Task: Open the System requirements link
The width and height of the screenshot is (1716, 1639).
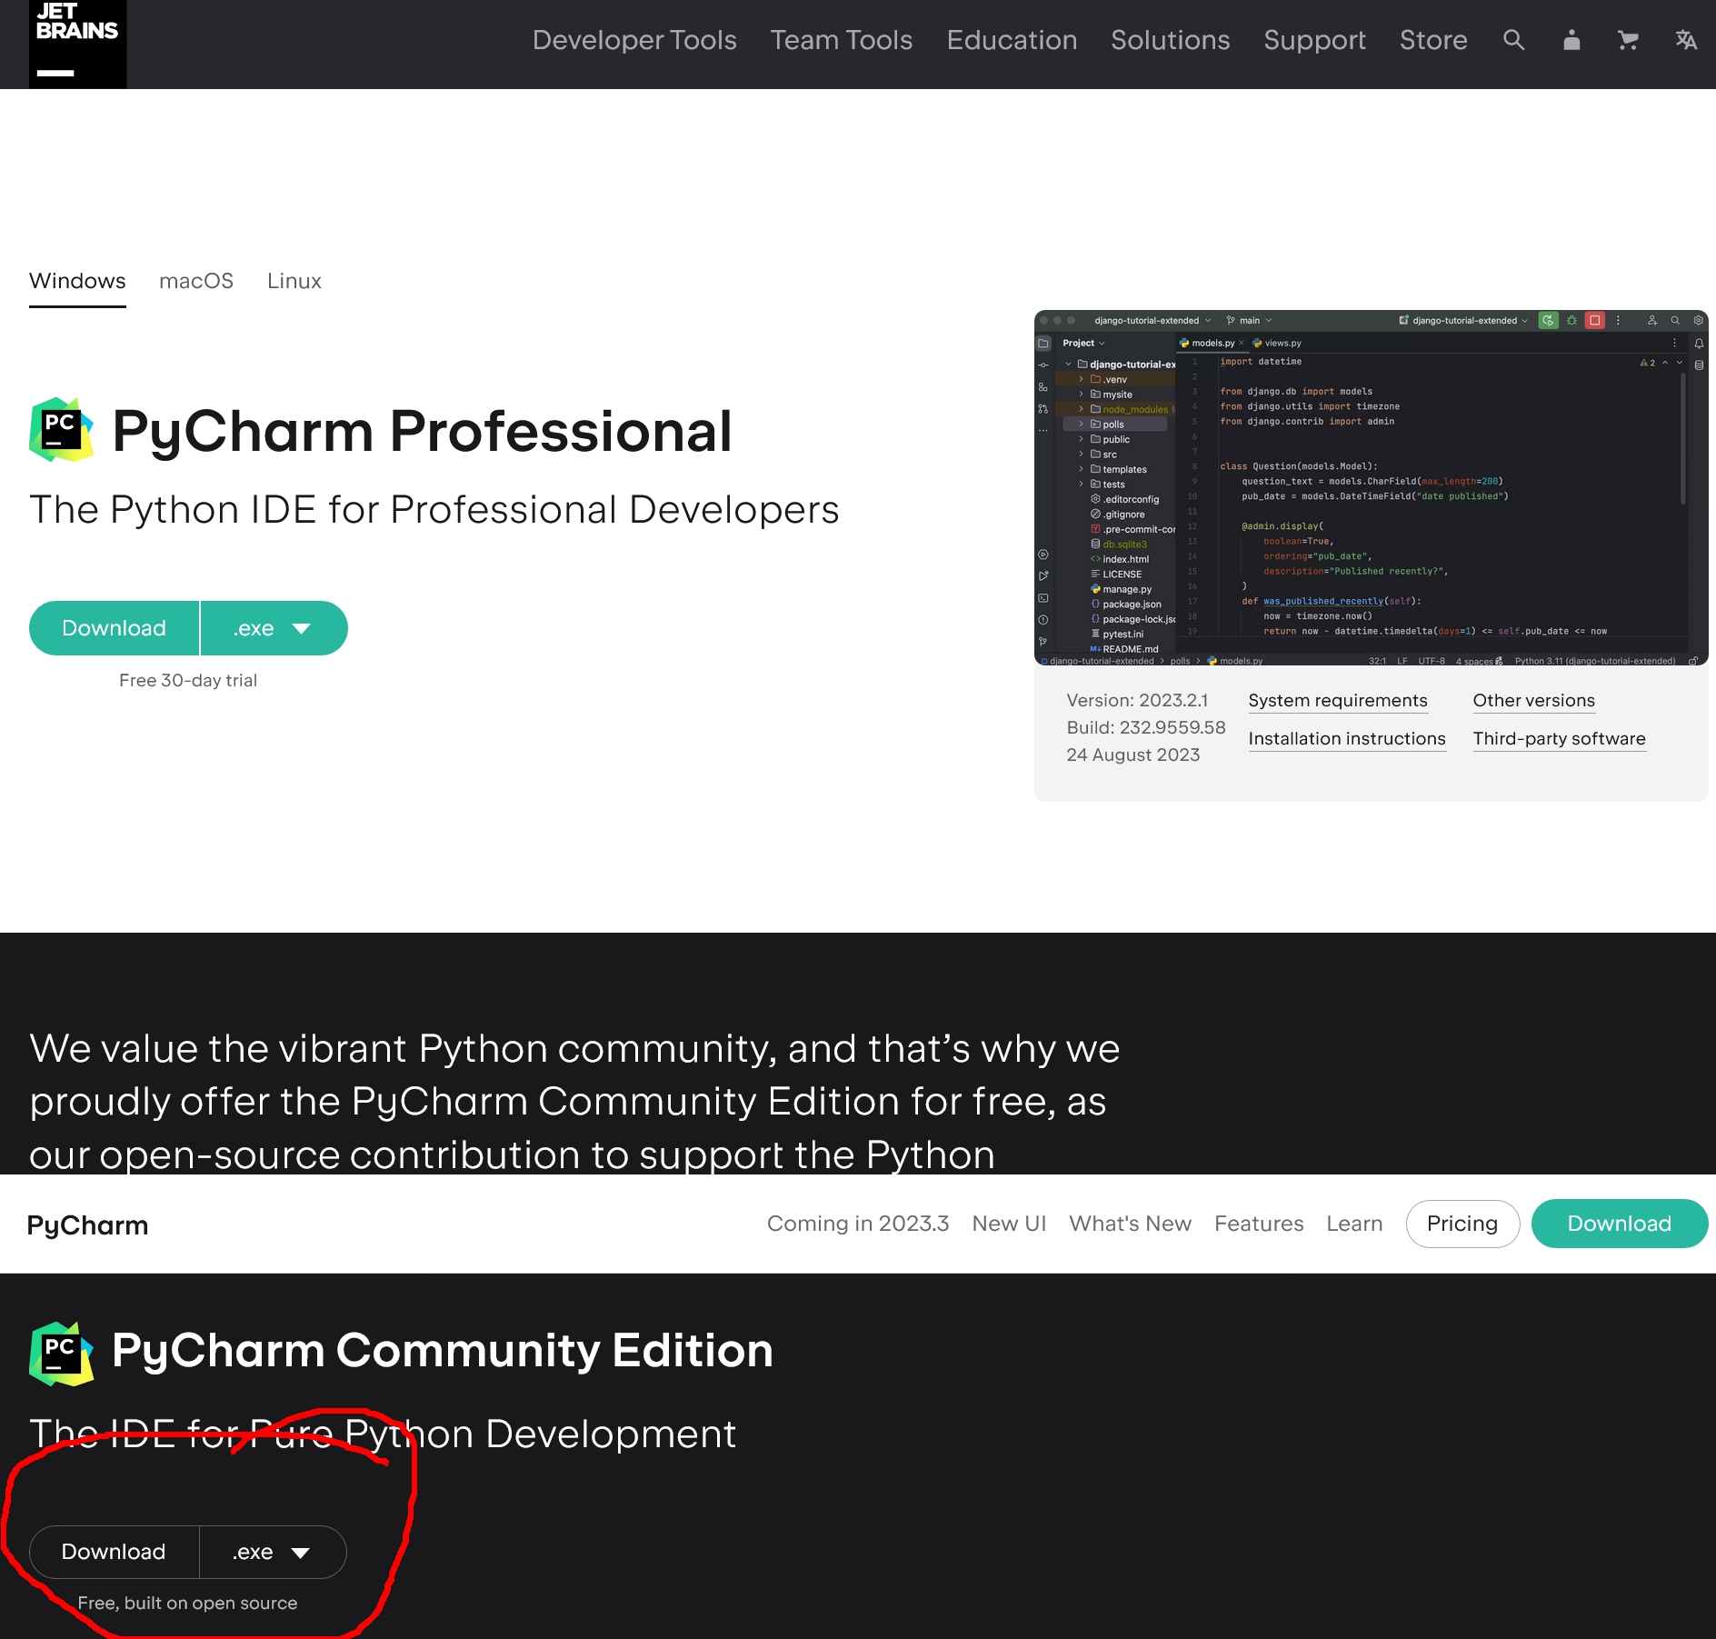Action: point(1338,700)
